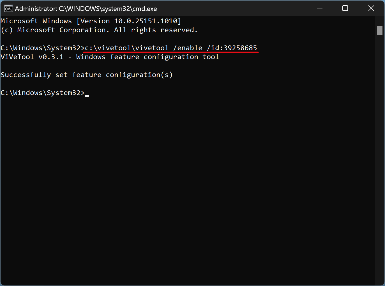Image resolution: width=385 pixels, height=286 pixels.
Task: Click the All rights reserved text
Action: [156, 30]
